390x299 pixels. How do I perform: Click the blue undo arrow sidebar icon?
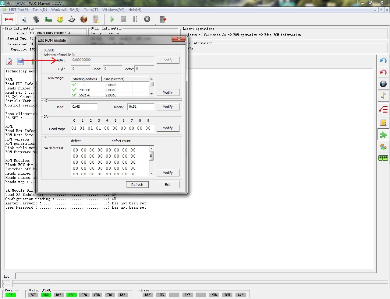(383, 60)
